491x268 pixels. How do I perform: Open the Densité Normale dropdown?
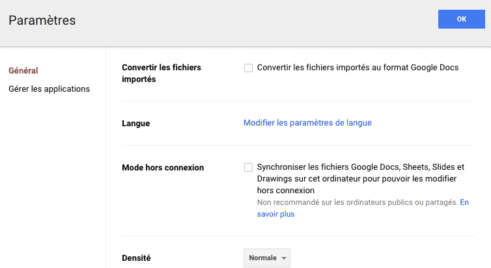(x=267, y=258)
